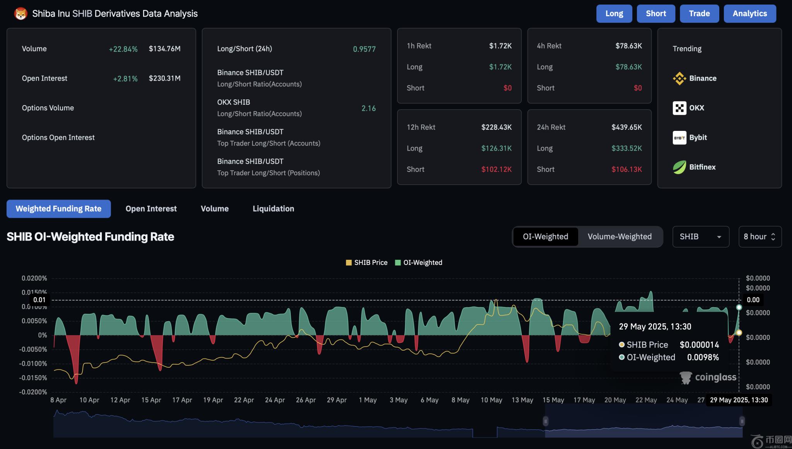Click the OKX exchange logo icon
The image size is (792, 449).
(679, 108)
